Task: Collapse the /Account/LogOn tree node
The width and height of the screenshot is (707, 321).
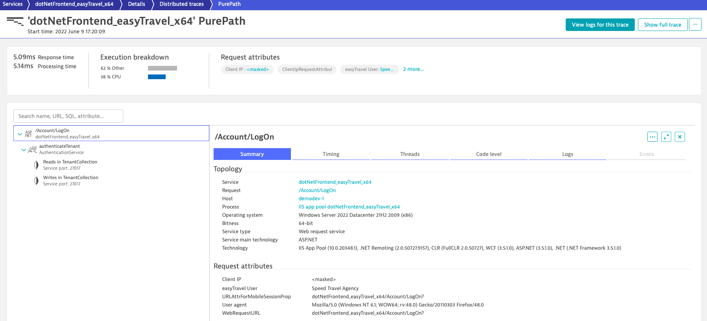Action: [20, 134]
